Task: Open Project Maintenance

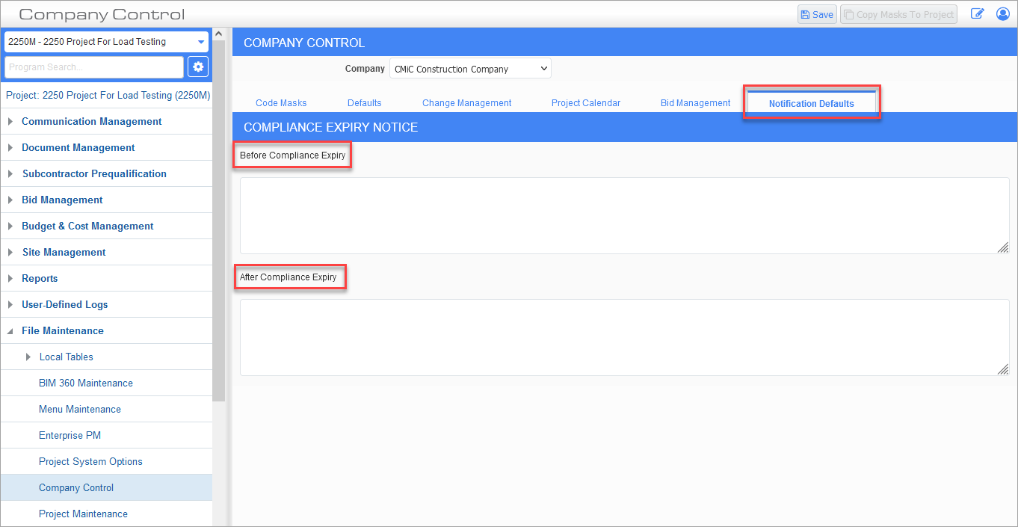Action: coord(83,514)
